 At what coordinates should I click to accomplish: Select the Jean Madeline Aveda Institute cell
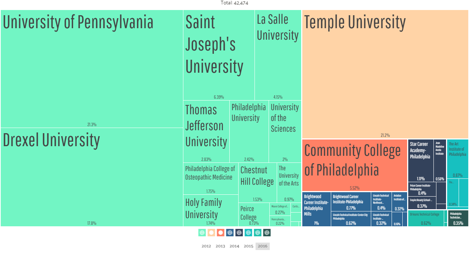pos(440,161)
